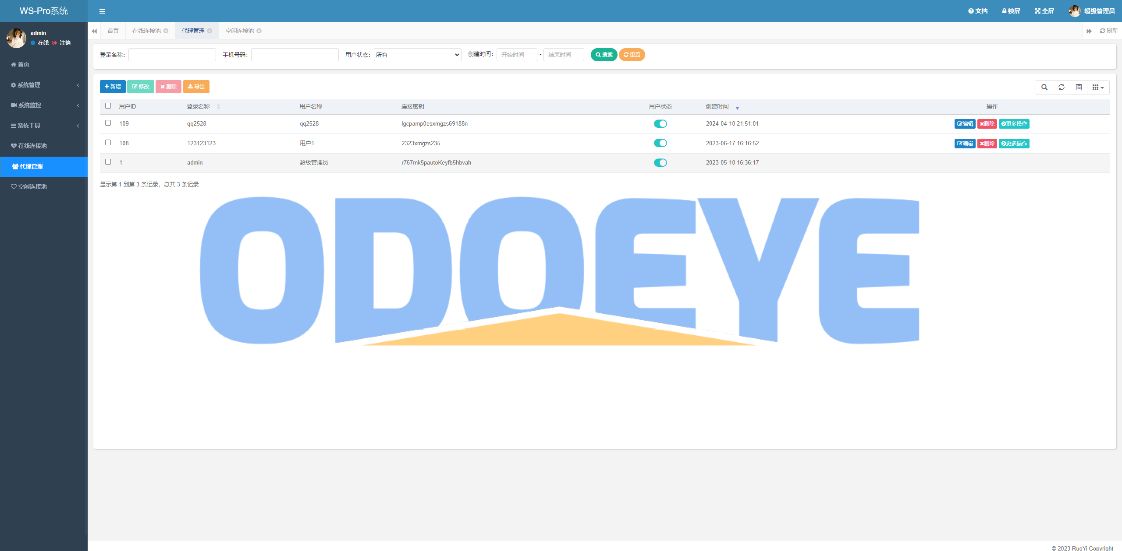Click the 手机号码 input field
Viewport: 1122px width, 551px height.
pyautogui.click(x=295, y=55)
